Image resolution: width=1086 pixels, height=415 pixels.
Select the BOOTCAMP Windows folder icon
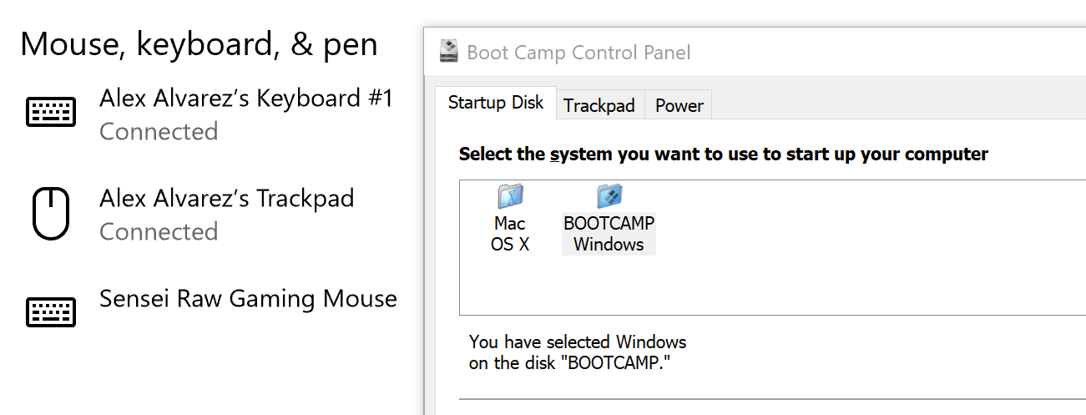click(x=609, y=195)
